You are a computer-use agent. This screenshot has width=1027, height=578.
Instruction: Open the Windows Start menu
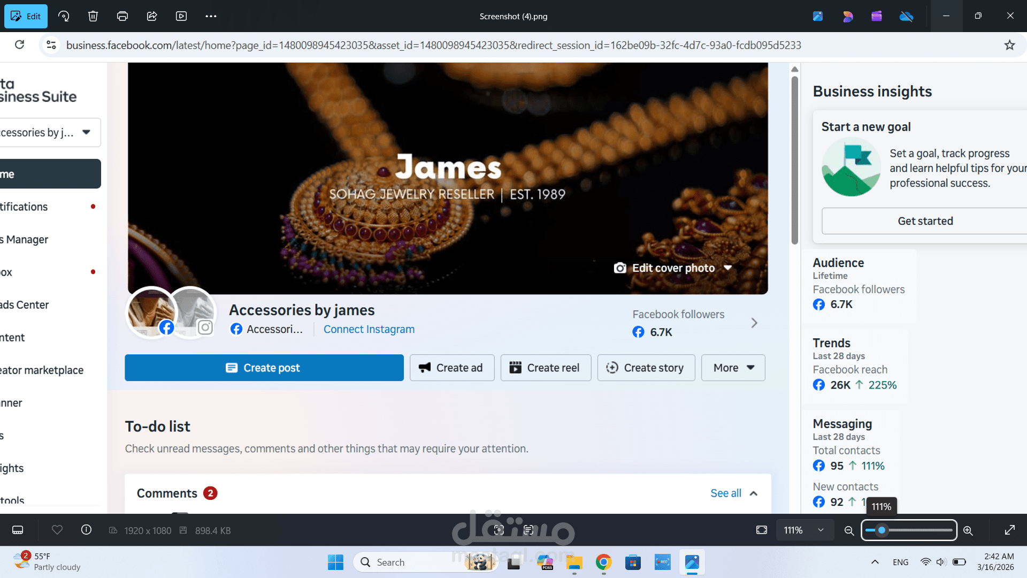click(x=335, y=562)
